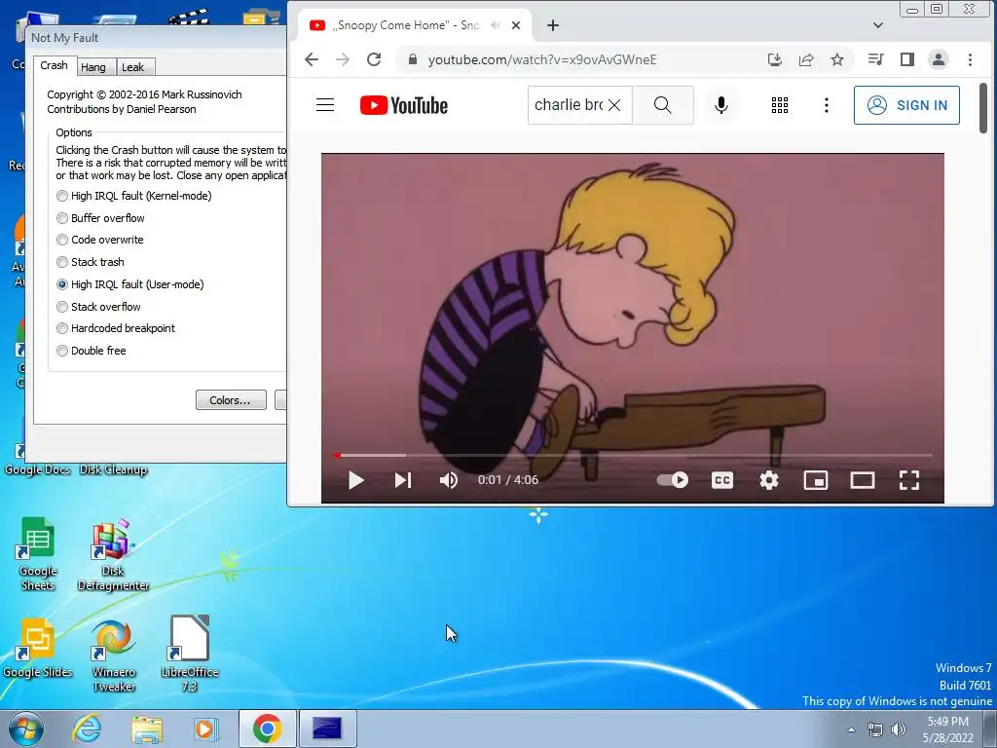Open LibreOffice 7.3 desktop shortcut
997x748 pixels.
190,654
